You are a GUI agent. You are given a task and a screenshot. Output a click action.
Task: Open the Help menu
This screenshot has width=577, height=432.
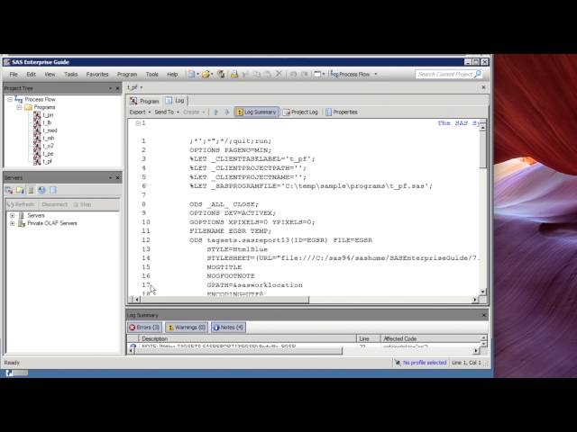click(172, 74)
